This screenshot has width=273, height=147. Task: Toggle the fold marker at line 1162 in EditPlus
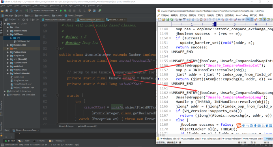tap(170, 93)
